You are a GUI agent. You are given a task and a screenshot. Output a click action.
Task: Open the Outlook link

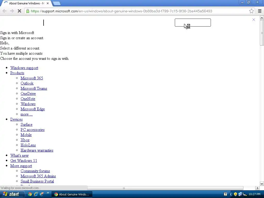(27, 83)
